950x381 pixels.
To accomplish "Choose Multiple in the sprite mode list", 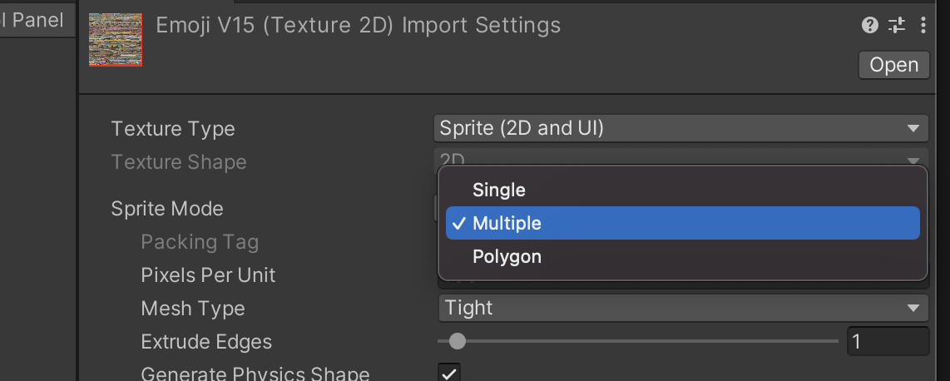I will 507,223.
